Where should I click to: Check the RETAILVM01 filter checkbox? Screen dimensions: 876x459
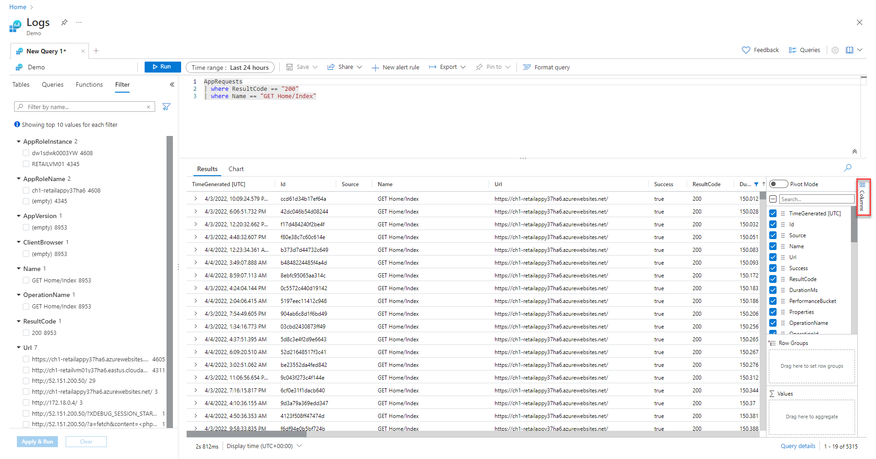click(x=26, y=164)
